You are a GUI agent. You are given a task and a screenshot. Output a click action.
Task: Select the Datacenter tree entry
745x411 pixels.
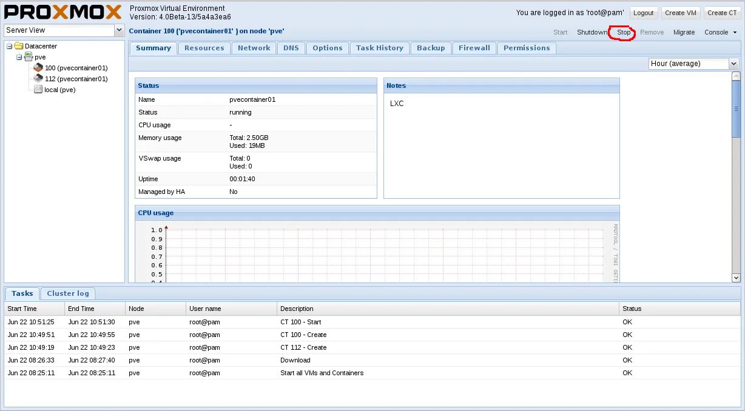point(41,46)
